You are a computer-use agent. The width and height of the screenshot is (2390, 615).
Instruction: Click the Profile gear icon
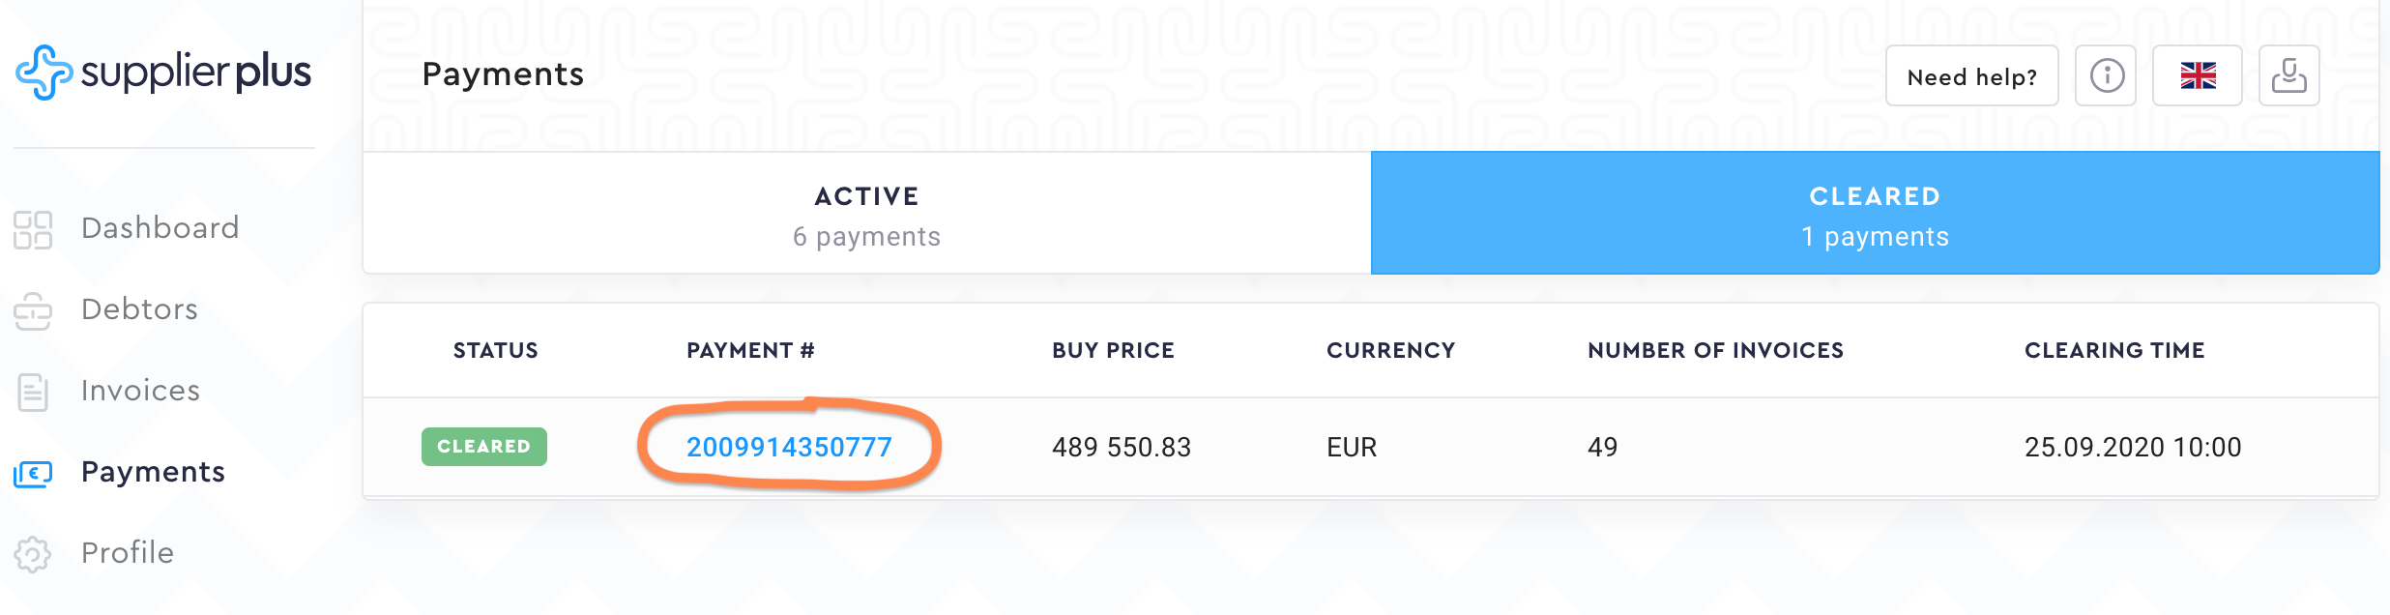click(33, 554)
